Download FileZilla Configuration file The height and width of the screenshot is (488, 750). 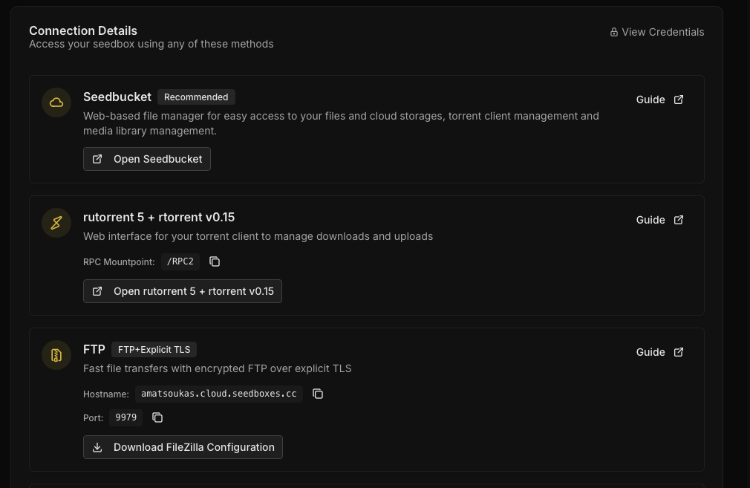click(183, 447)
